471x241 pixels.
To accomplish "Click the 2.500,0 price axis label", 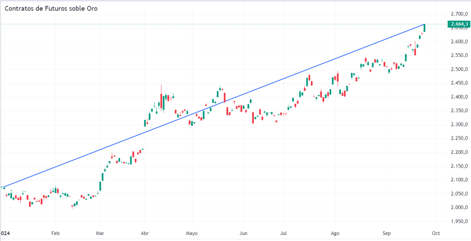I will coord(459,69).
